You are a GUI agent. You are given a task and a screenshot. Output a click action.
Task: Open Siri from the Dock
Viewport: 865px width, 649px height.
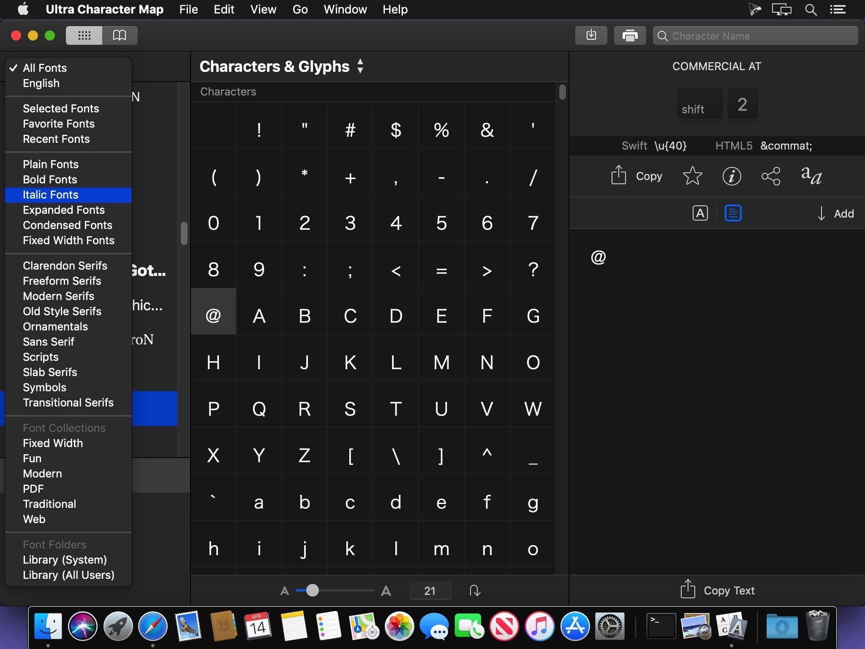pyautogui.click(x=83, y=626)
